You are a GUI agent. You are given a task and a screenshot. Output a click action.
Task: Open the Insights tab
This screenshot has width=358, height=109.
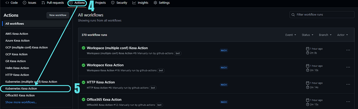pos(140,3)
